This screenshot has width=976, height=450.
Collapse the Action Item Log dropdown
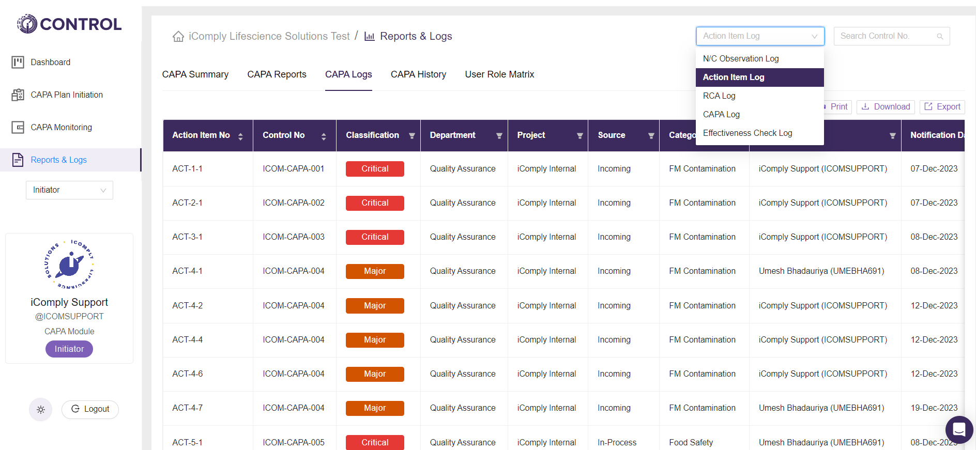(x=760, y=36)
